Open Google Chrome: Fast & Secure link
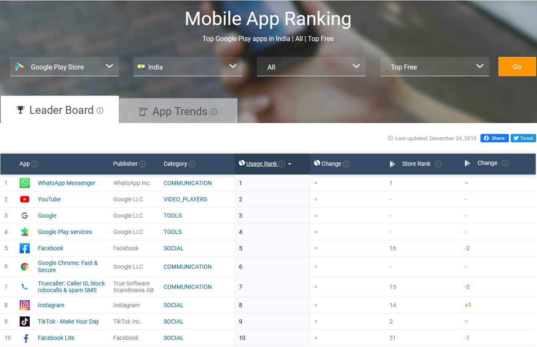This screenshot has width=537, height=347. 68,267
